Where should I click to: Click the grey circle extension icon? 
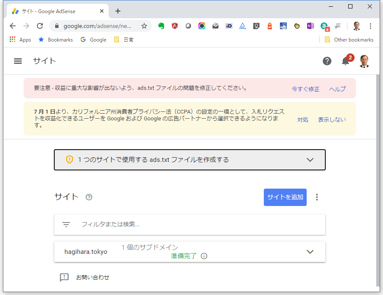(188, 26)
